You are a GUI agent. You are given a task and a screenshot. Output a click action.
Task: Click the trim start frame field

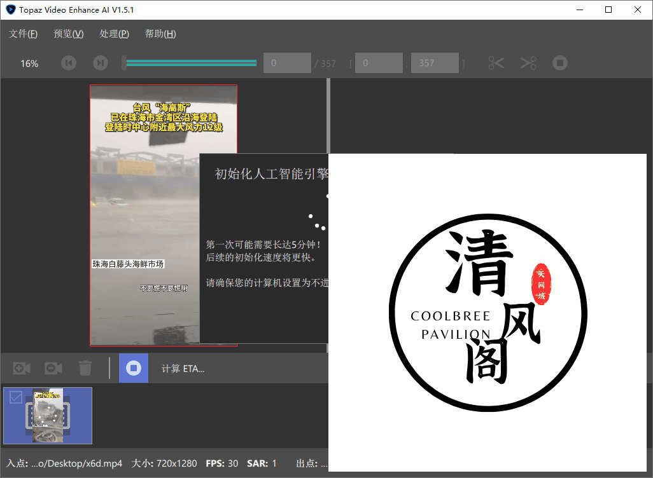379,63
